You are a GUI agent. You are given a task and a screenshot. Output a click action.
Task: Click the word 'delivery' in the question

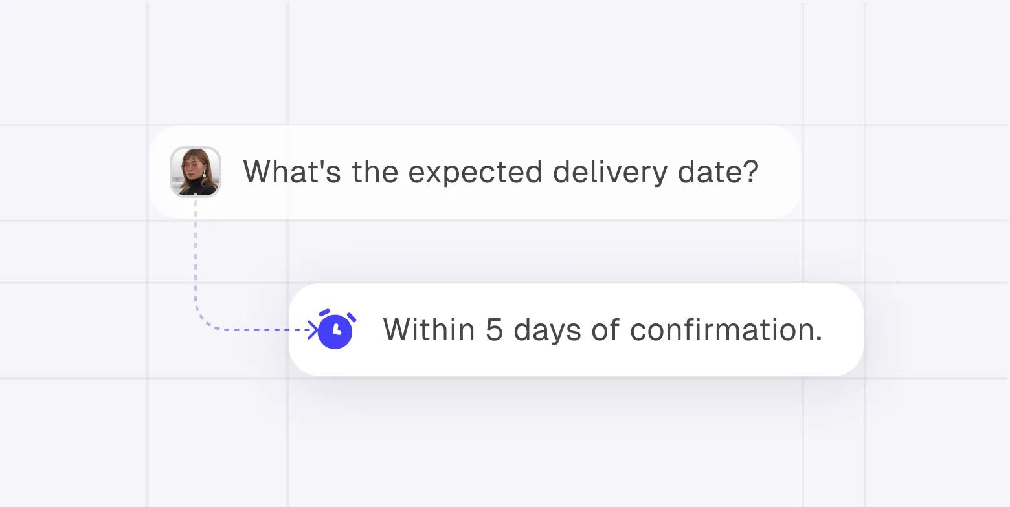(612, 173)
